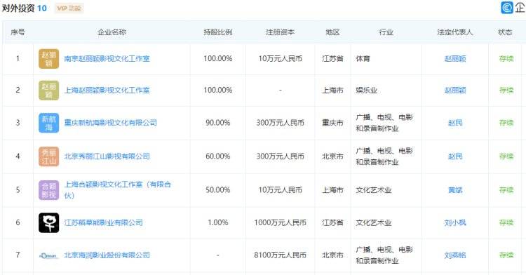Click the 南京赵丽颖影视文化工作室 logo icon

[48, 59]
